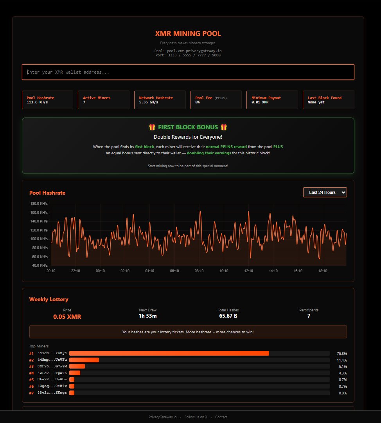Screen dimensions: 381x423
Task: Select the Minimum Payout card
Action: (x=272, y=100)
